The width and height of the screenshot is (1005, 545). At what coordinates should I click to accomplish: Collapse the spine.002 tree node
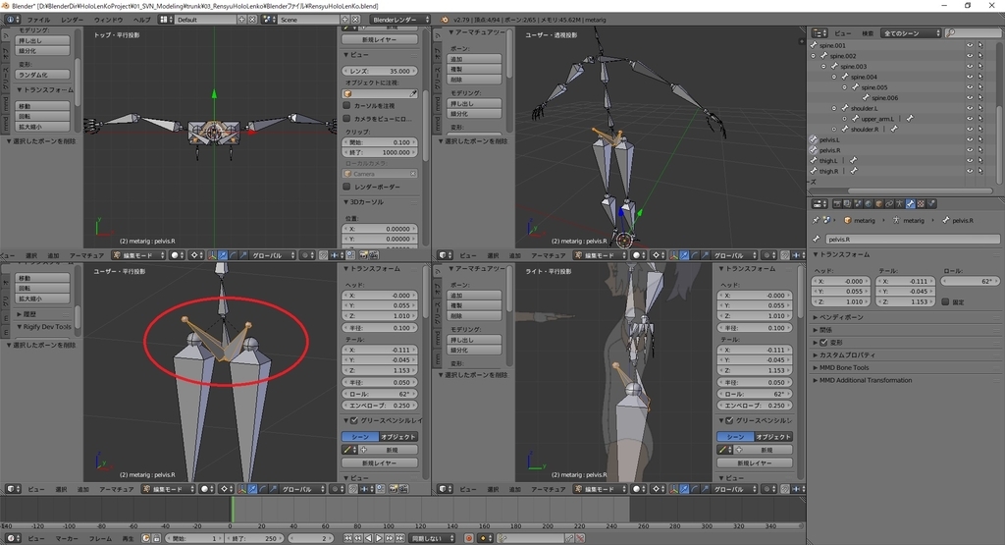(x=814, y=56)
